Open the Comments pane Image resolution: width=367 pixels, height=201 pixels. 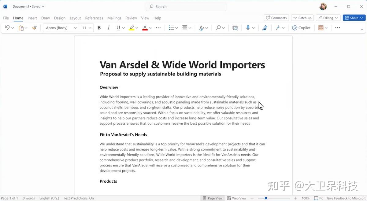pyautogui.click(x=276, y=18)
